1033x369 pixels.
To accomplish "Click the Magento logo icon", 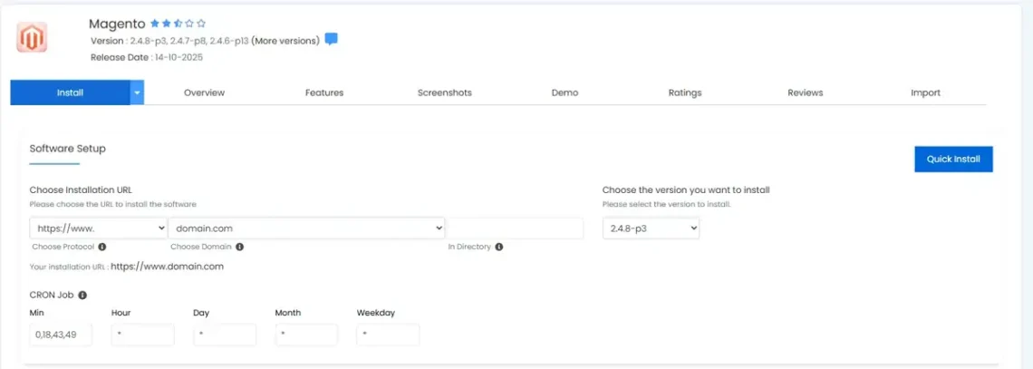I will [x=32, y=37].
